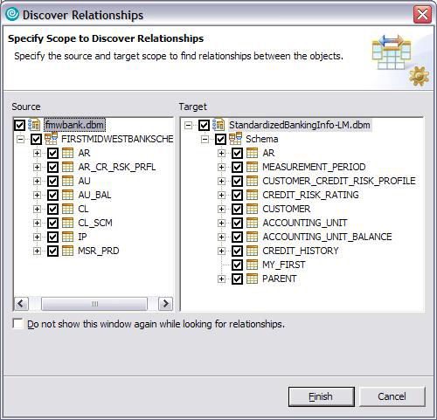Click the Cancel button
Image resolution: width=437 pixels, height=420 pixels.
[392, 396]
